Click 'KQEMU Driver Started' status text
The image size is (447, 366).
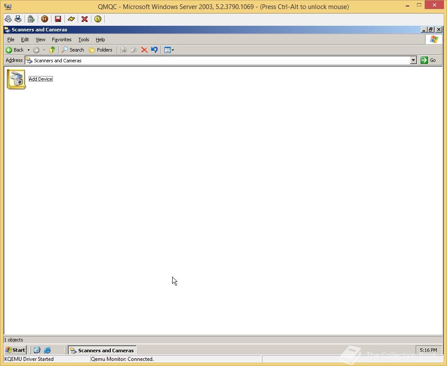(x=29, y=359)
